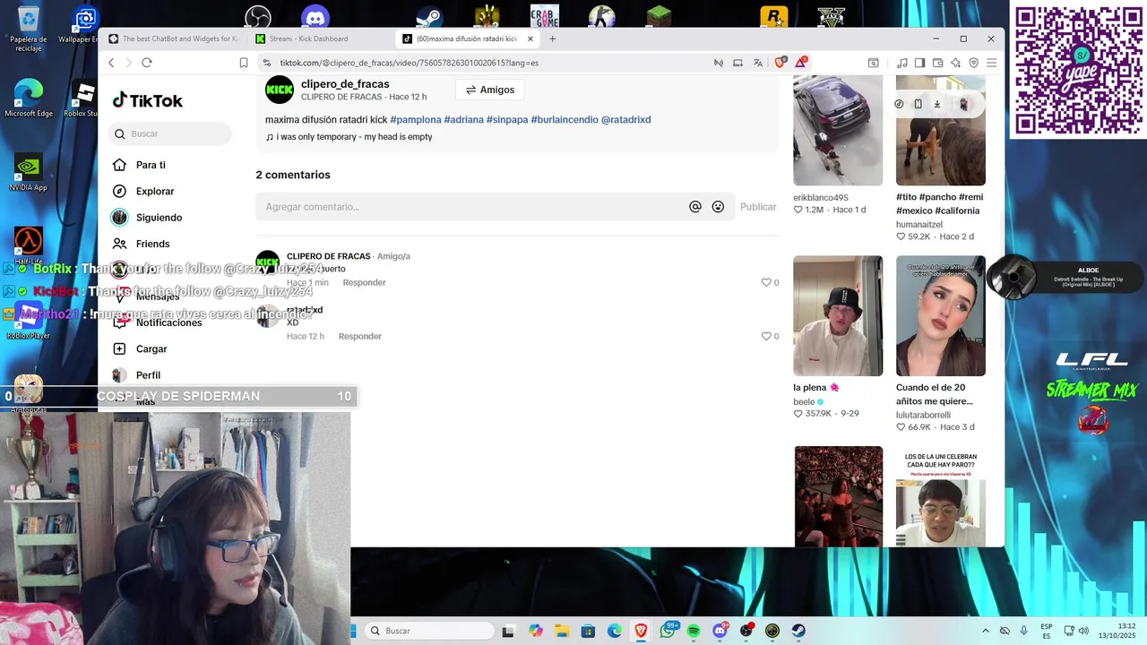Open the 'Los de la uni celebran' video
This screenshot has height=645, width=1147.
point(941,496)
